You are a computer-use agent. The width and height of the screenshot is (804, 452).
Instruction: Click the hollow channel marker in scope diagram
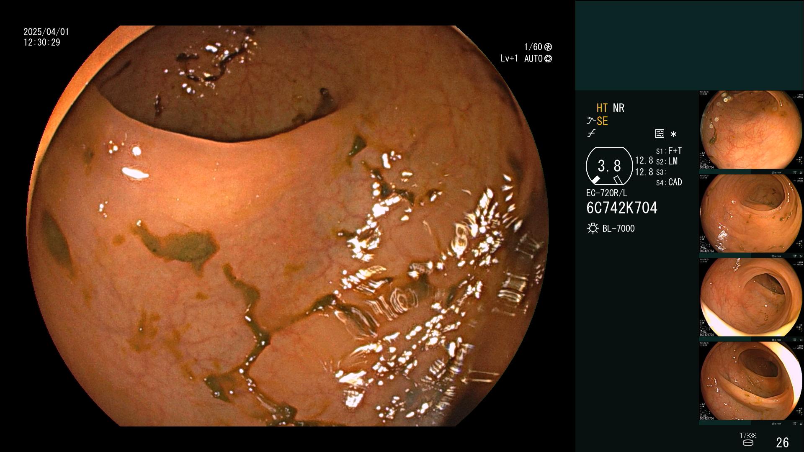(618, 180)
